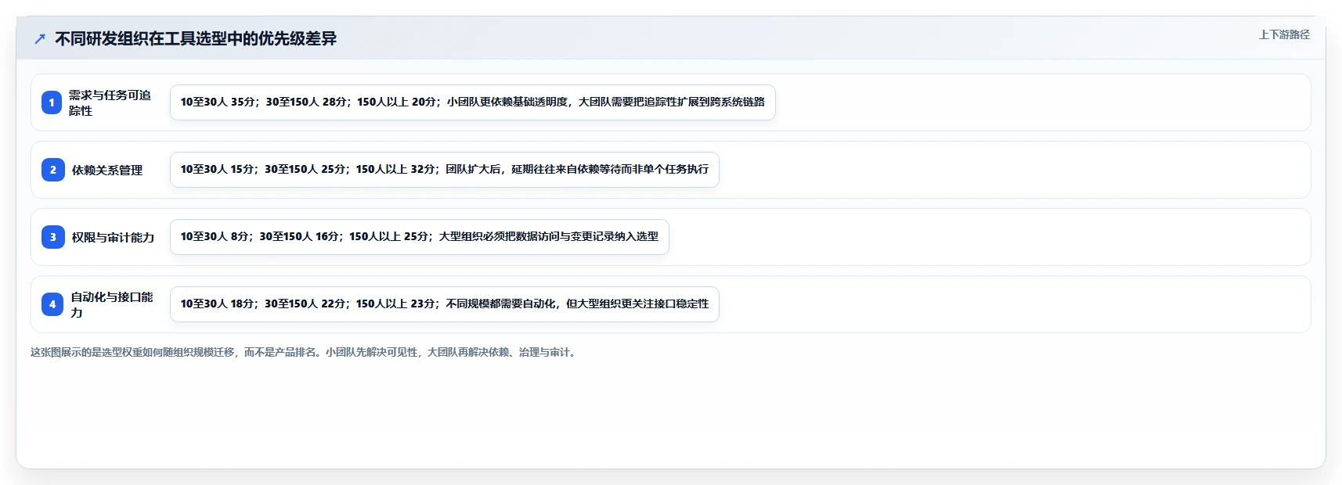Click the blue number 3 badge
1342x485 pixels.
point(52,237)
